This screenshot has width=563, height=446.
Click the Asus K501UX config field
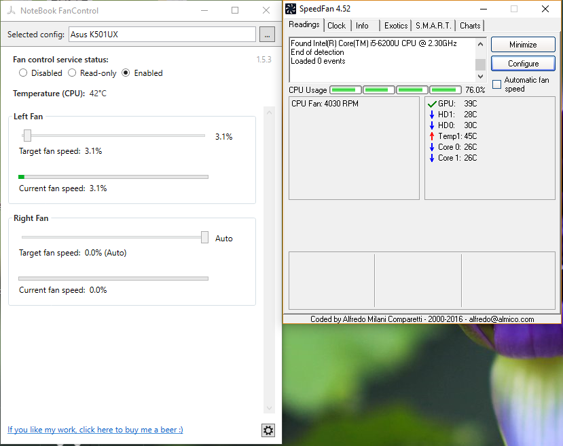coord(163,34)
